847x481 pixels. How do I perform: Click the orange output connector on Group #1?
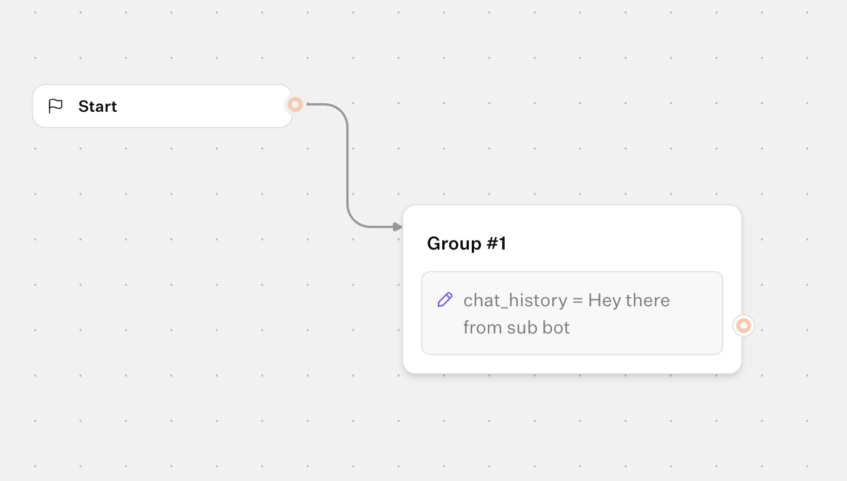pyautogui.click(x=743, y=326)
